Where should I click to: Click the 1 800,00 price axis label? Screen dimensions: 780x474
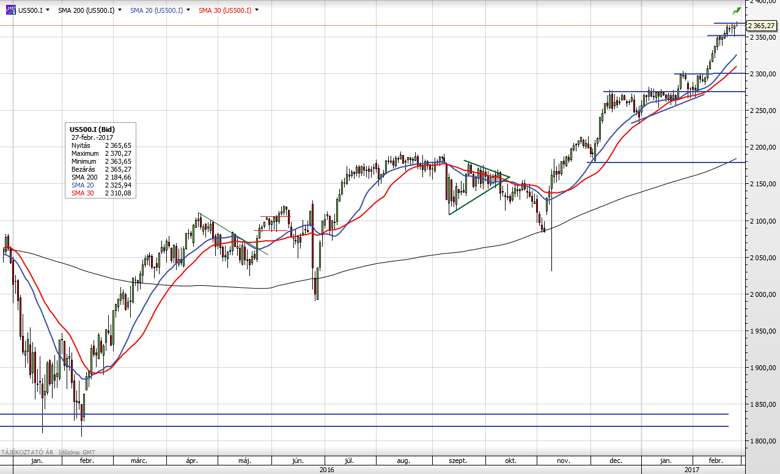click(762, 441)
